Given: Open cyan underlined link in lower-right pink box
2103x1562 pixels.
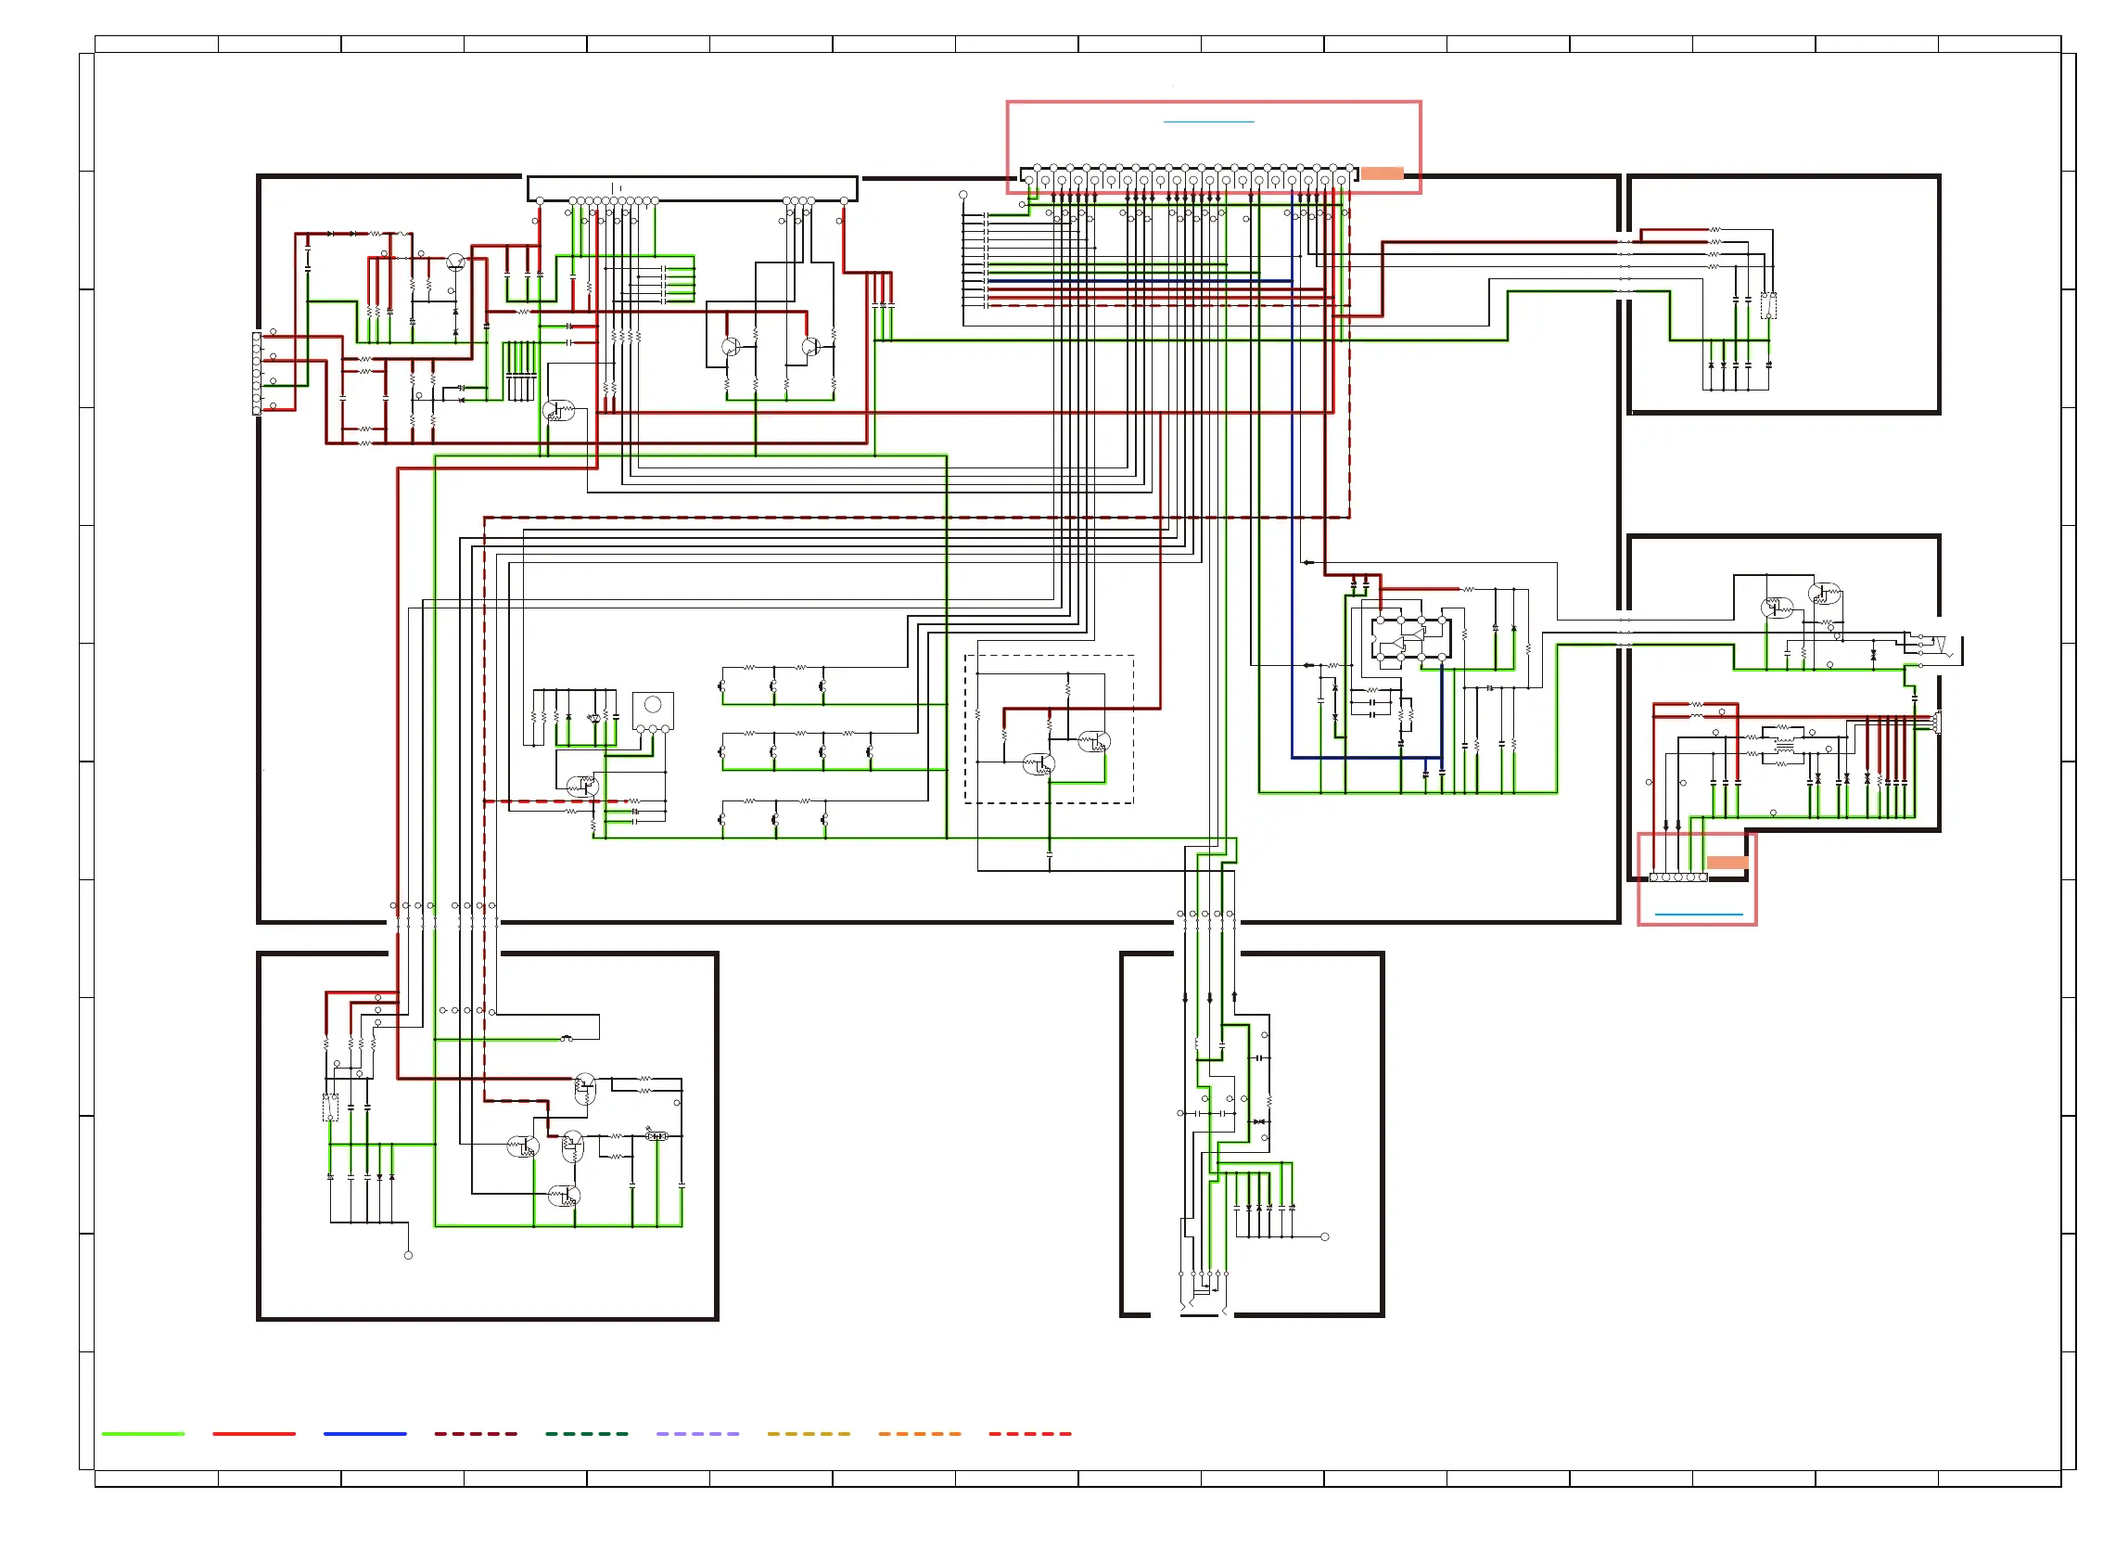Looking at the screenshot, I should click(x=1698, y=915).
